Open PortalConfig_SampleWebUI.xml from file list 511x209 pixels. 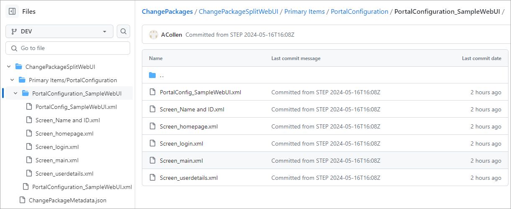point(200,92)
